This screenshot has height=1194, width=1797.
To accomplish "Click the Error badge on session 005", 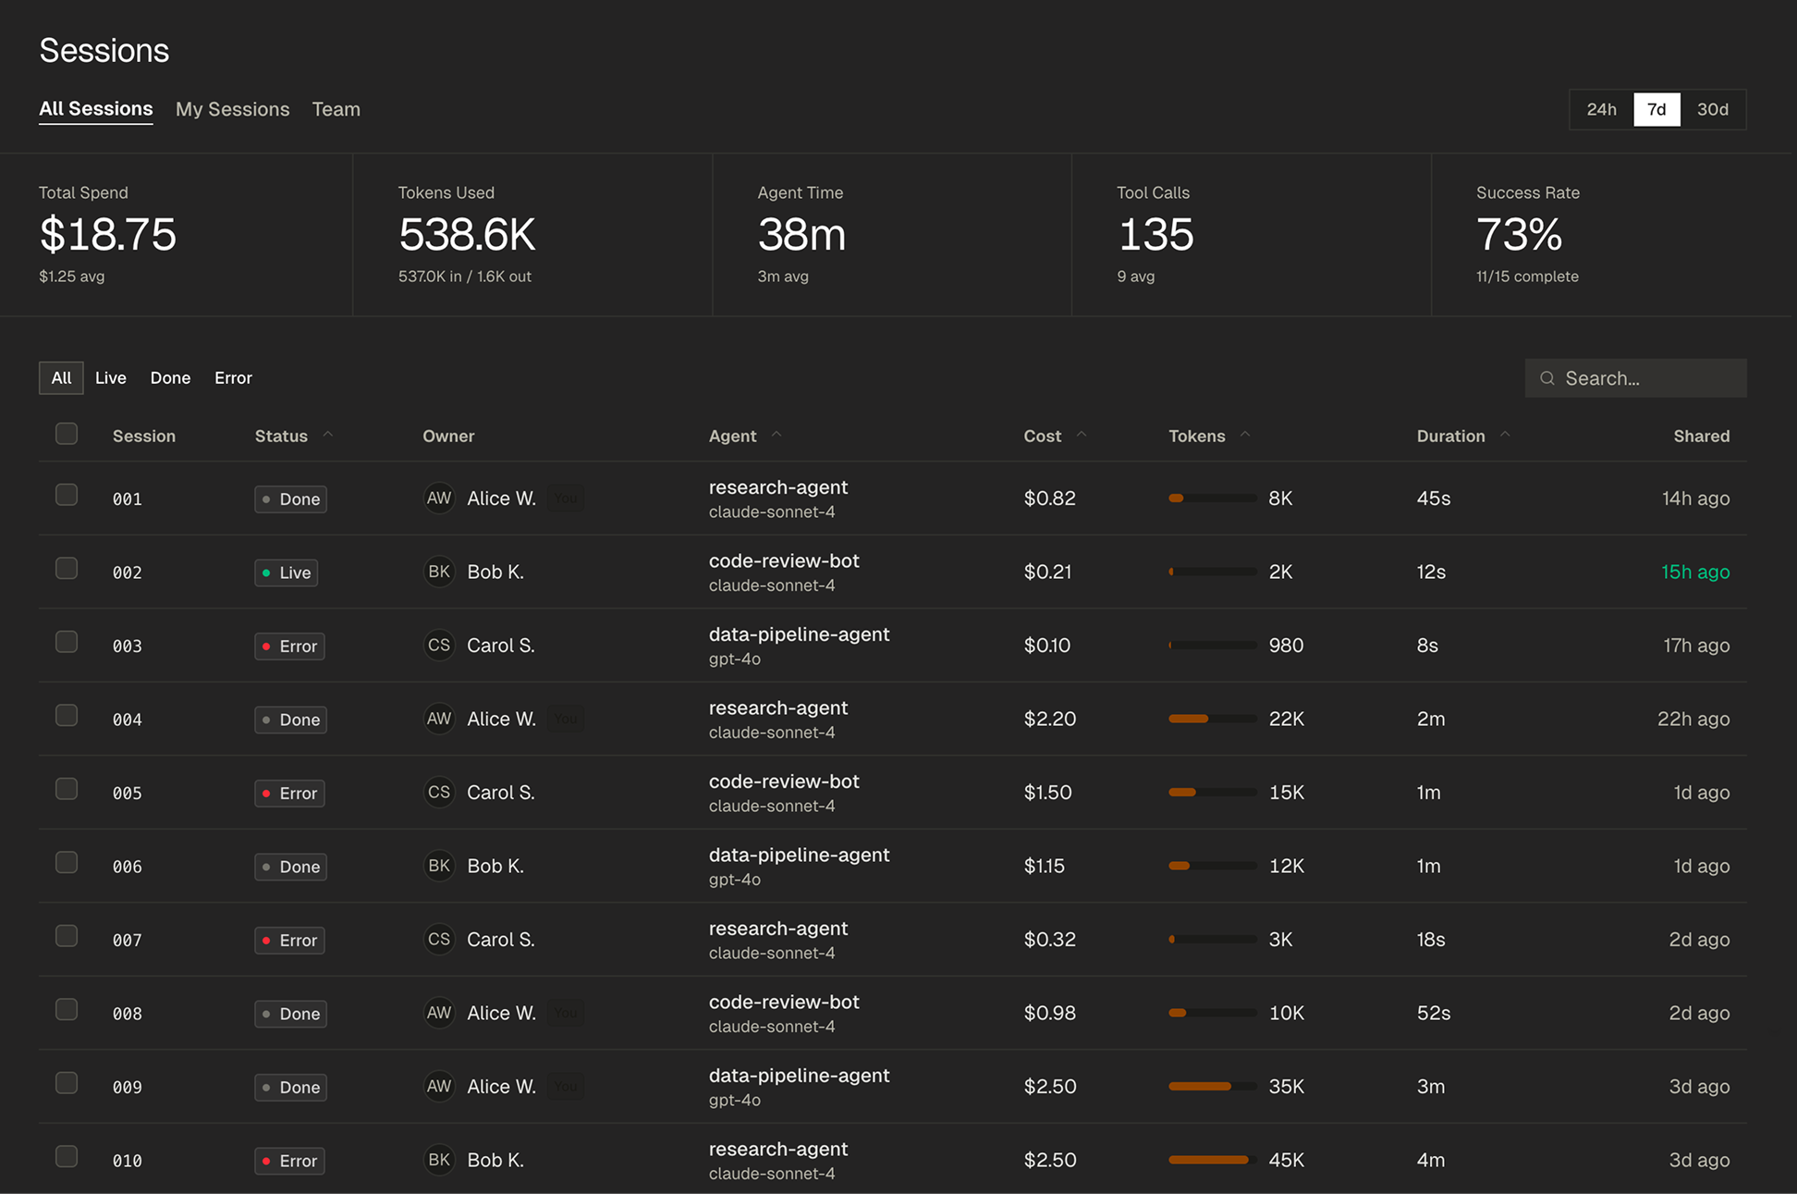I will [289, 793].
